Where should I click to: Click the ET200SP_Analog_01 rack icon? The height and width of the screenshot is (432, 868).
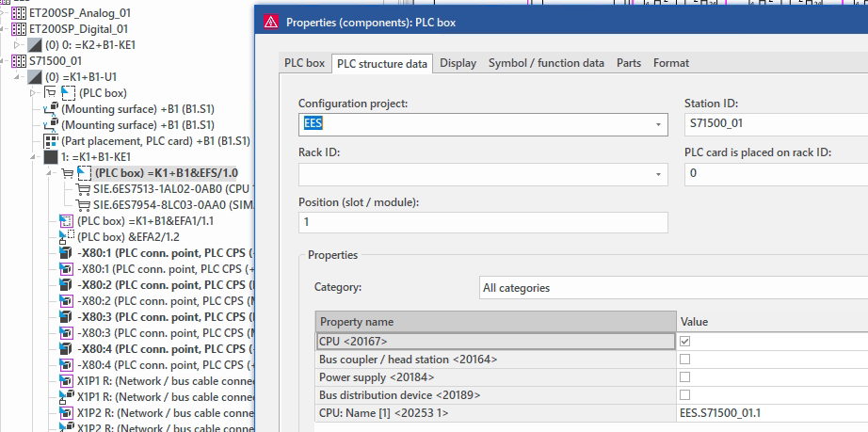point(18,13)
